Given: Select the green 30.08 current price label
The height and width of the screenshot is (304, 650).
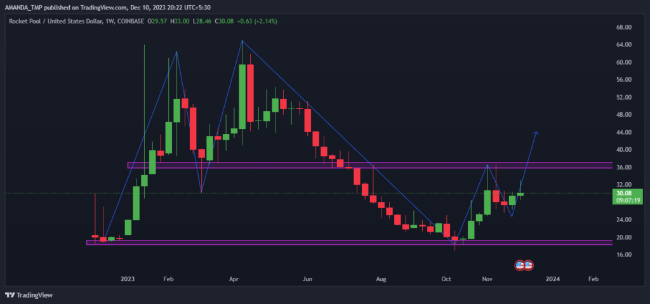Looking at the screenshot, I should coord(623,193).
